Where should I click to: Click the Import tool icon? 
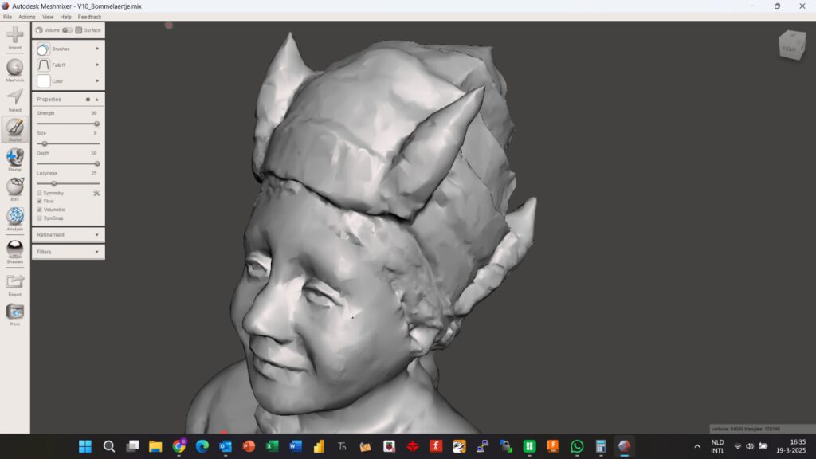[14, 36]
